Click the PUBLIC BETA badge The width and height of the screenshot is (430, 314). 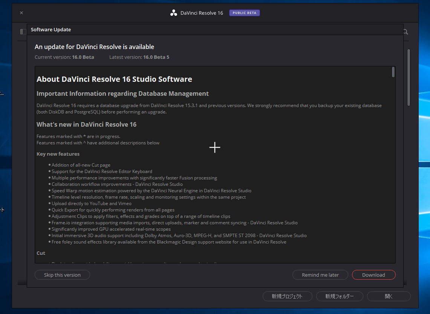click(x=244, y=13)
